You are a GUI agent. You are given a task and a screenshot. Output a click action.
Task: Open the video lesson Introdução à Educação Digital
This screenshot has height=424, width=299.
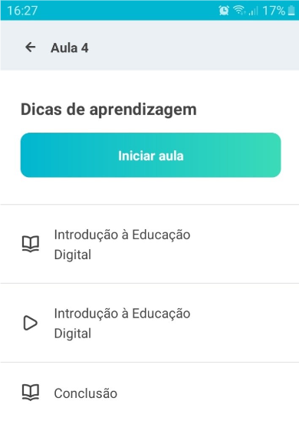tap(149, 323)
